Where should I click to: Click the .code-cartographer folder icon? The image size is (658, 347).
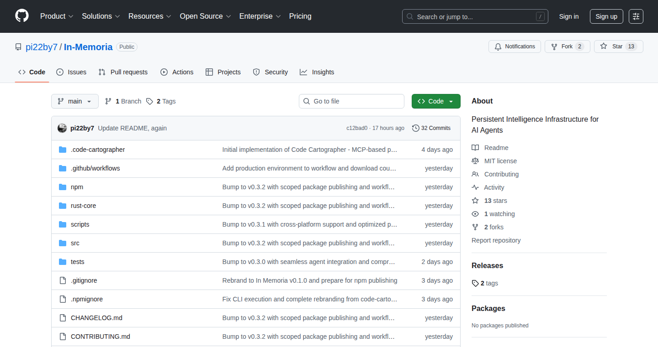[63, 150]
